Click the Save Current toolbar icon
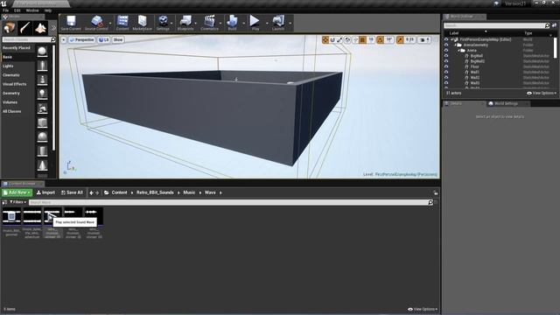The width and height of the screenshot is (560, 315). (71, 23)
